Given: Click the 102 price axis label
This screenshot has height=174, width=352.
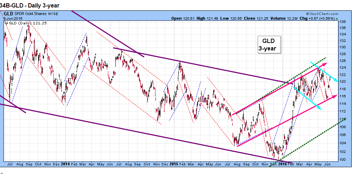Looking at the screenshot, I should coord(342,151).
